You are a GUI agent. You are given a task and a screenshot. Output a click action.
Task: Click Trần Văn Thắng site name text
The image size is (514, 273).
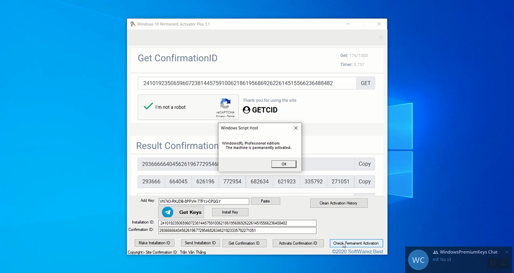[x=193, y=253]
